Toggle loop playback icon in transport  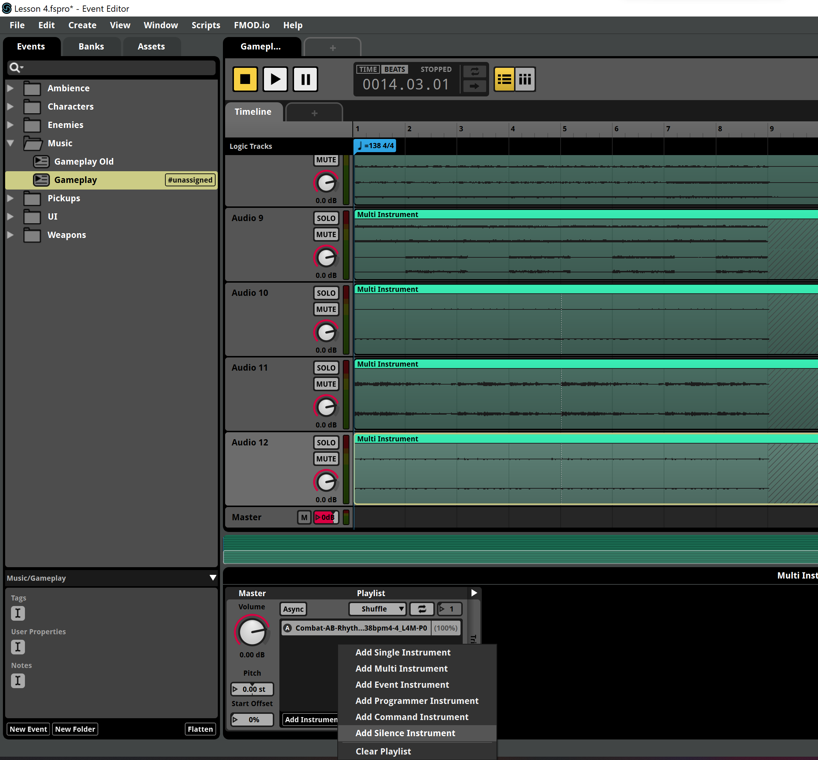pyautogui.click(x=474, y=71)
